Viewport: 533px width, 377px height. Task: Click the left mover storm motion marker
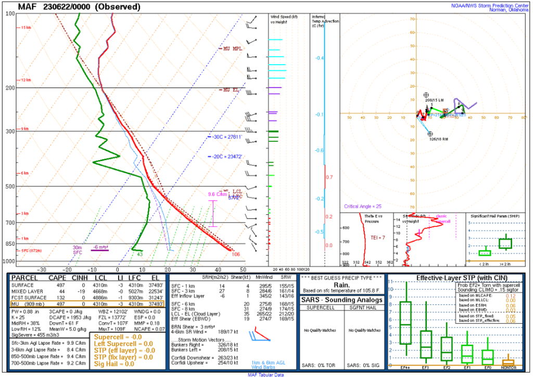coord(426,95)
